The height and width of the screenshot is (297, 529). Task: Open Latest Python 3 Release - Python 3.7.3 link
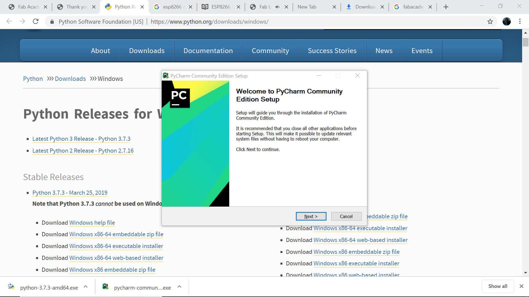[x=81, y=139]
